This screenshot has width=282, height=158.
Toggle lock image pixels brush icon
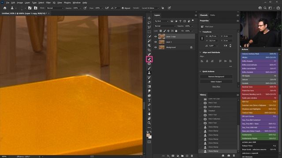pyautogui.click(x=164, y=31)
